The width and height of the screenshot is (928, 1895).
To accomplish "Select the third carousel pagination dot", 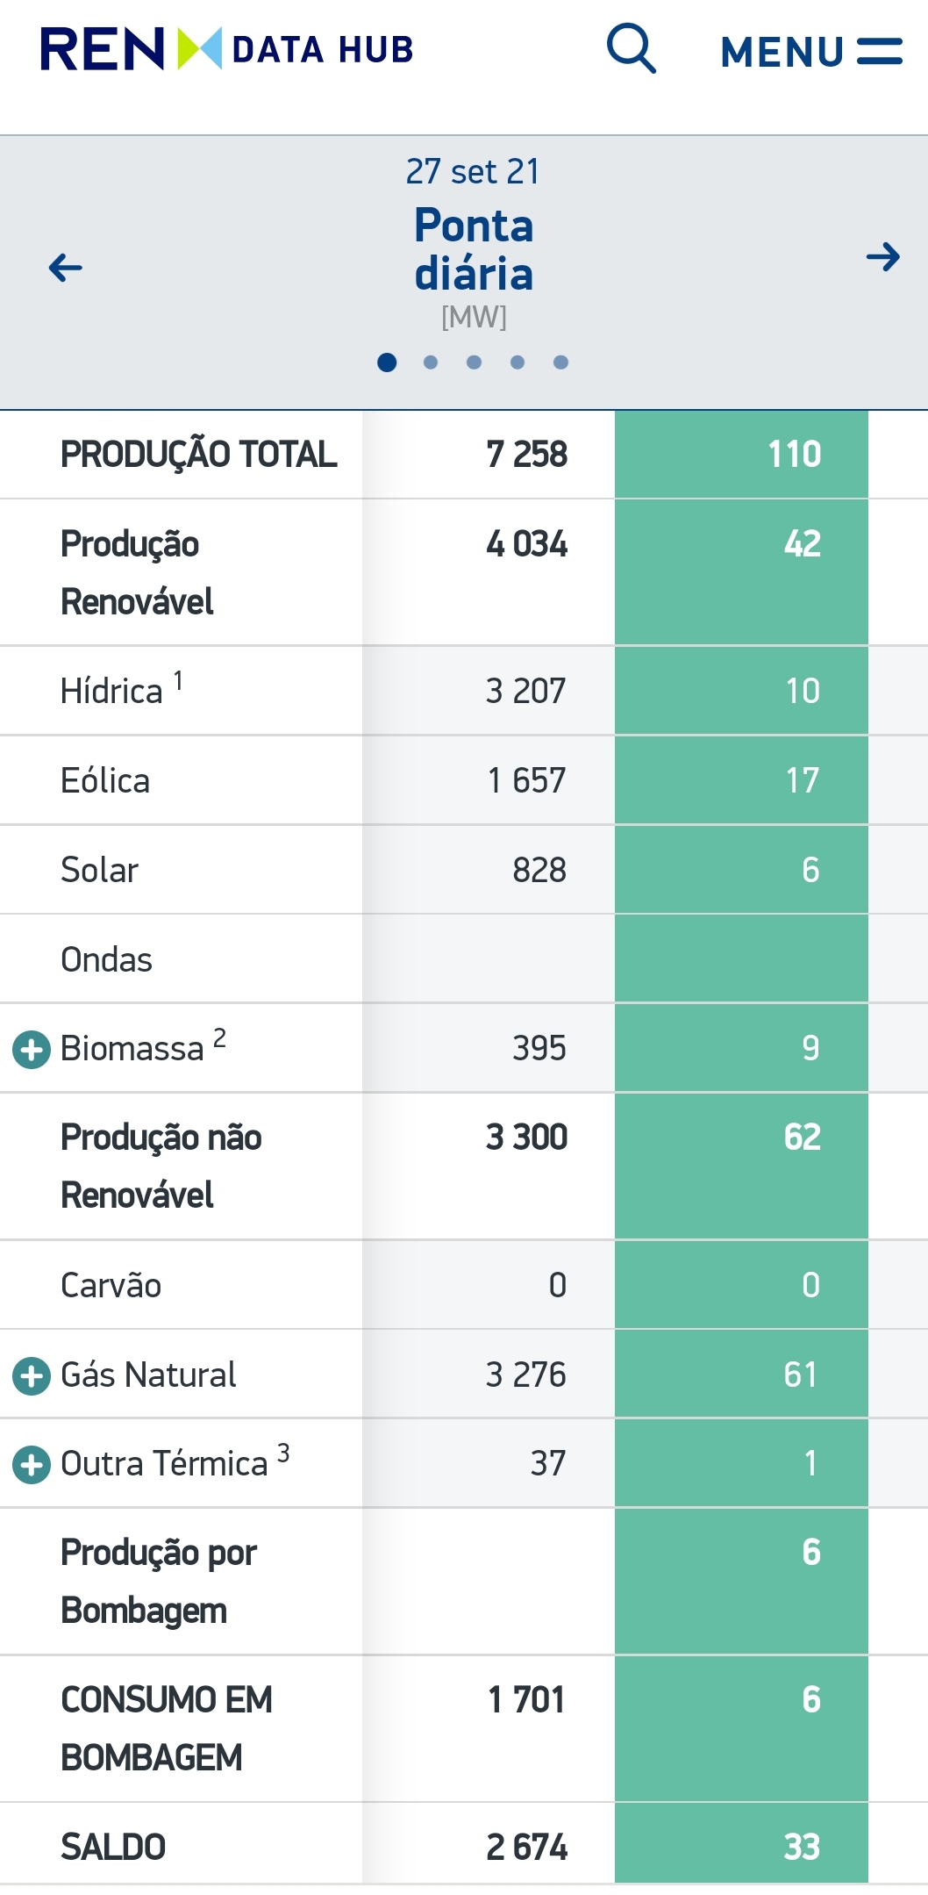I will pyautogui.click(x=474, y=362).
